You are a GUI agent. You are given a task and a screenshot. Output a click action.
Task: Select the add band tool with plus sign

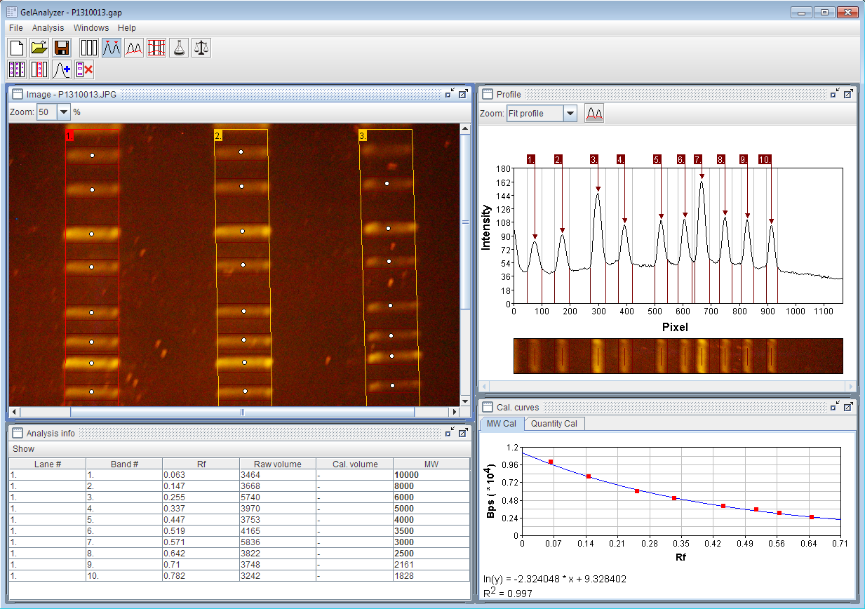point(62,69)
